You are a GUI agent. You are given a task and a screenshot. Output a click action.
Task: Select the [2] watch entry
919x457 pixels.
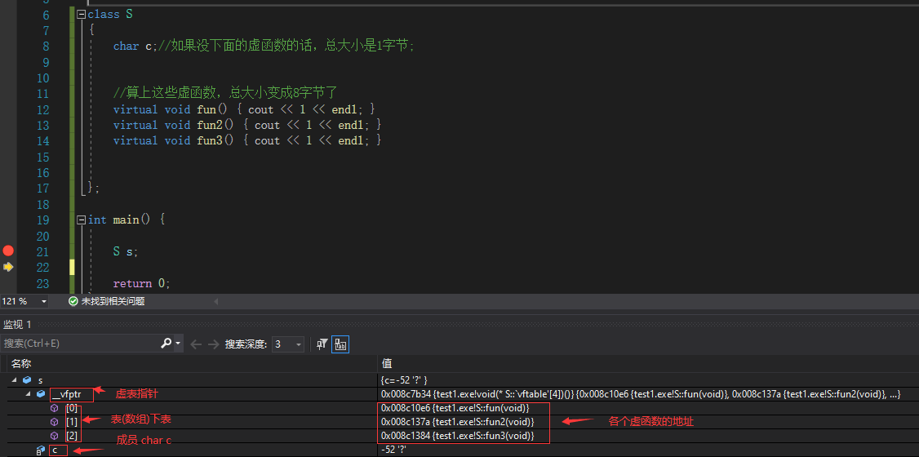pos(72,436)
